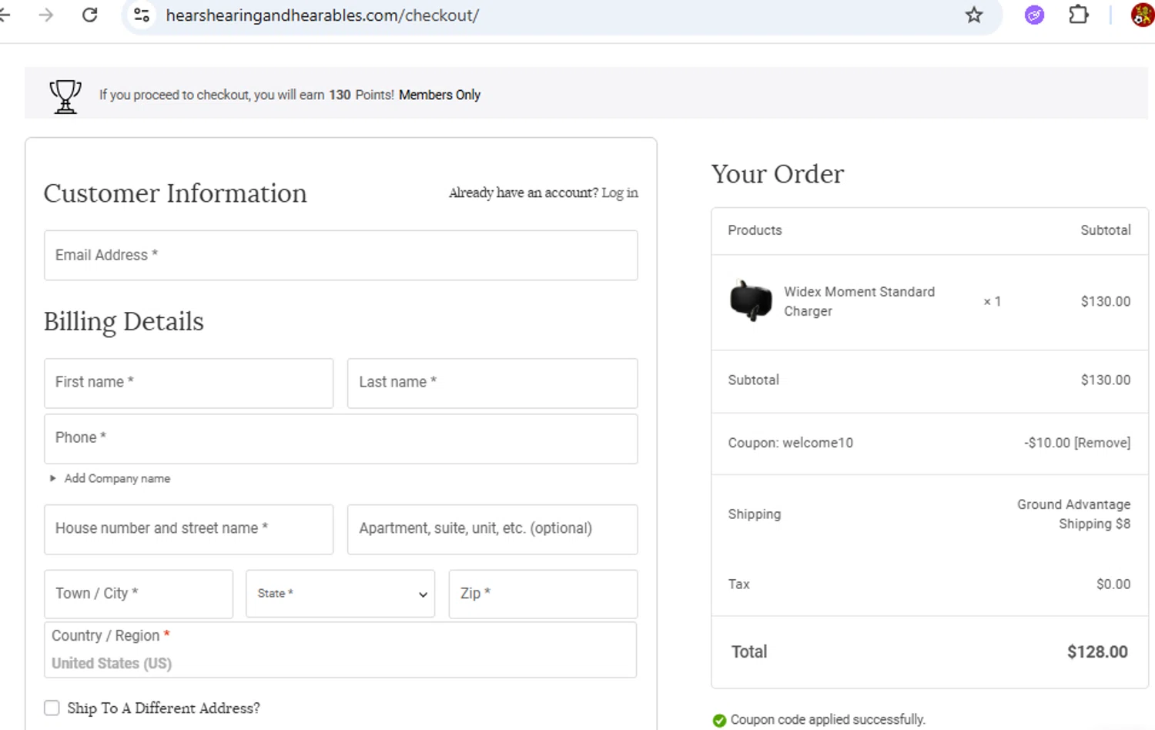This screenshot has width=1155, height=730.
Task: Open the purple extension icon in toolbar
Action: pos(1034,15)
